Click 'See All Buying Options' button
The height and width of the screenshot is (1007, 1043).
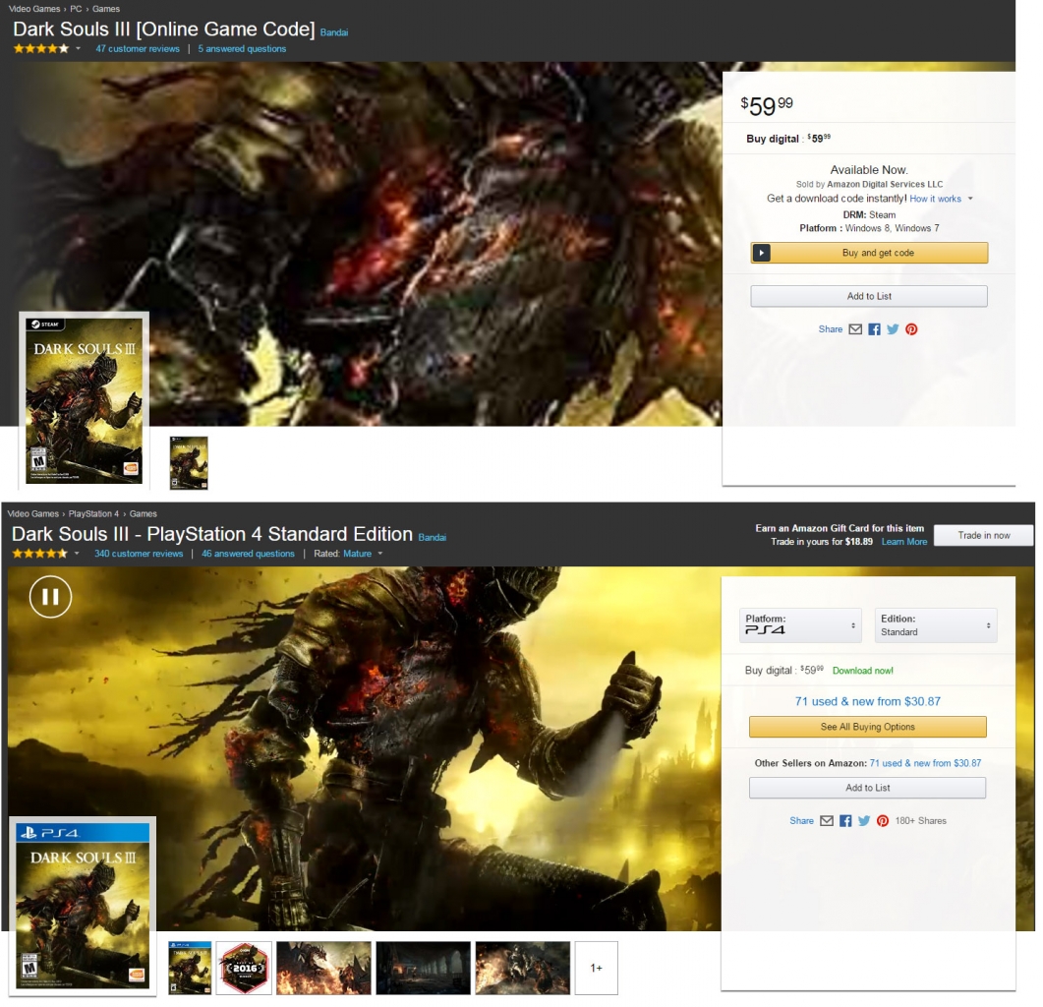(x=867, y=727)
